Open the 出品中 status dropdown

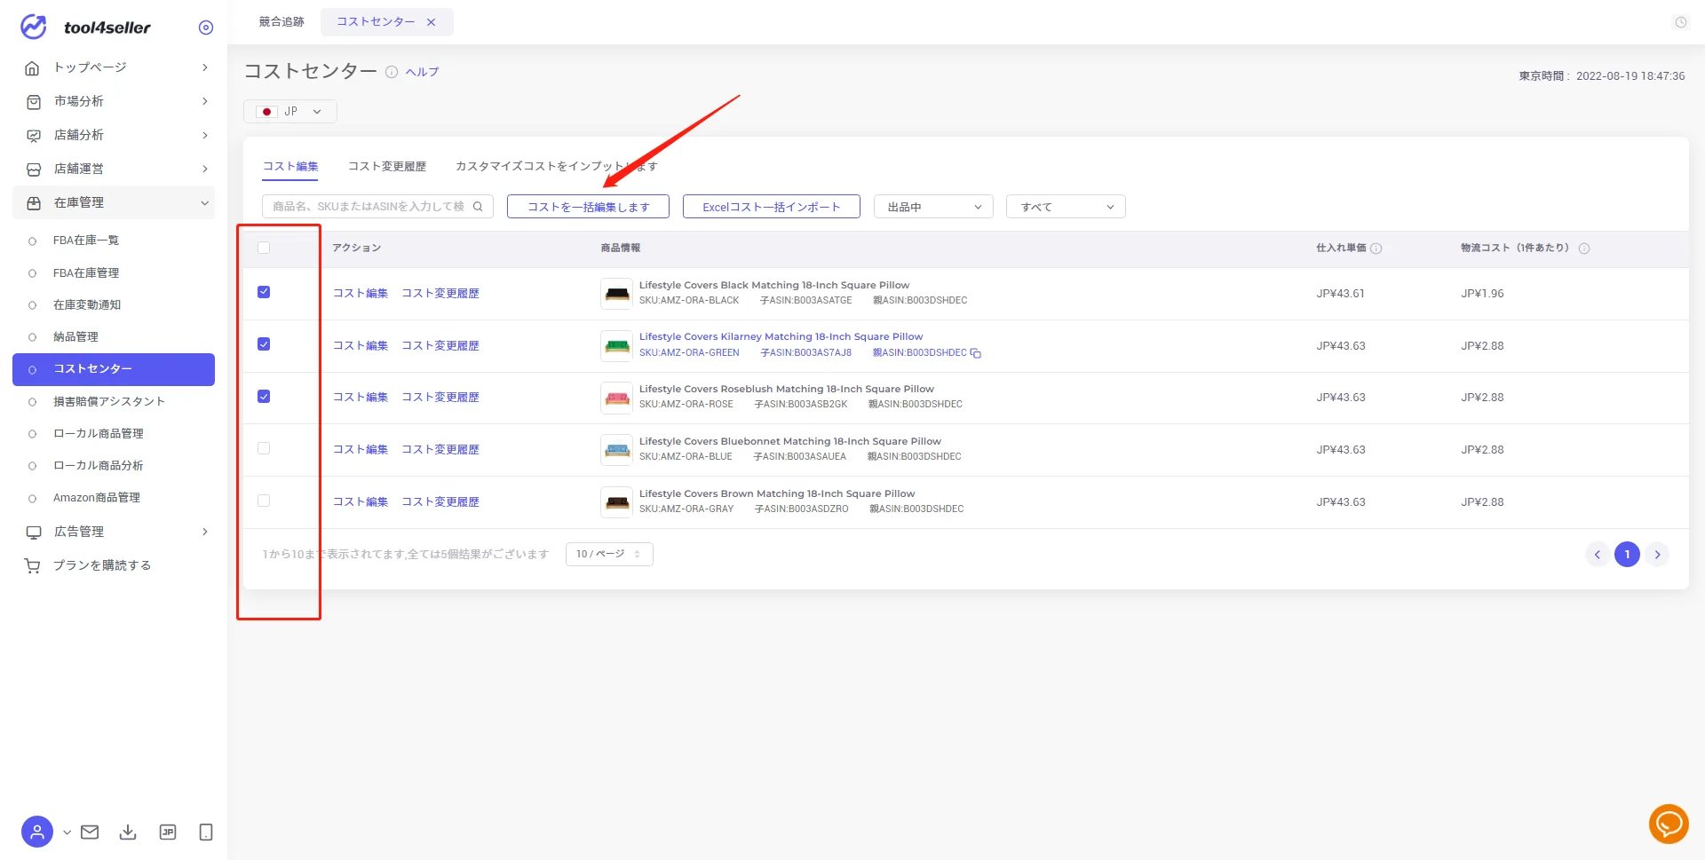pos(933,207)
